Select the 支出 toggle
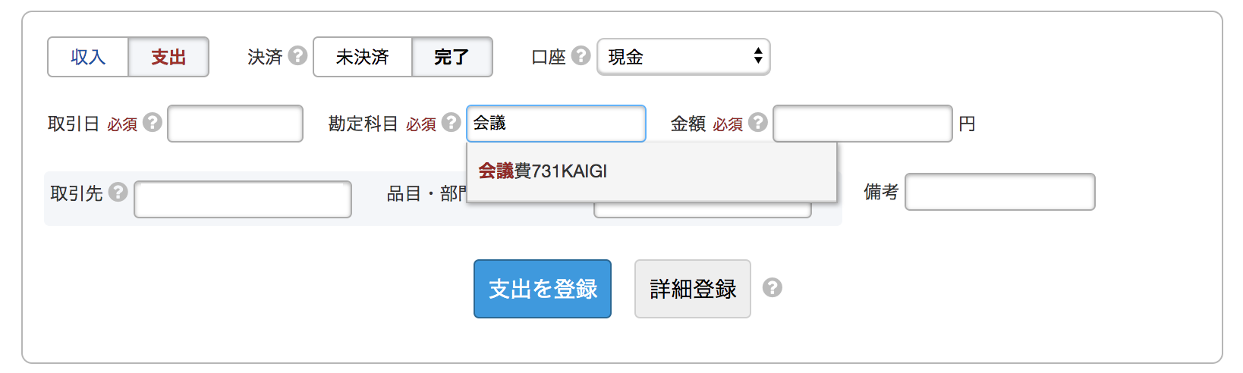The image size is (1243, 373). click(x=168, y=57)
